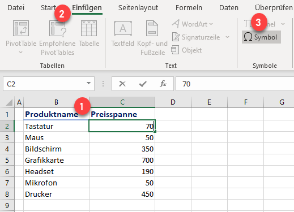Click the cell containing 700

pyautogui.click(x=122, y=160)
